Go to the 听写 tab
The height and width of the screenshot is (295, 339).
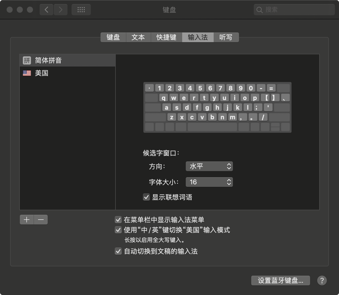tap(226, 37)
